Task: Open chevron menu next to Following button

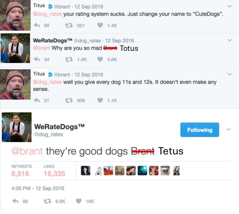Action: coord(228,129)
